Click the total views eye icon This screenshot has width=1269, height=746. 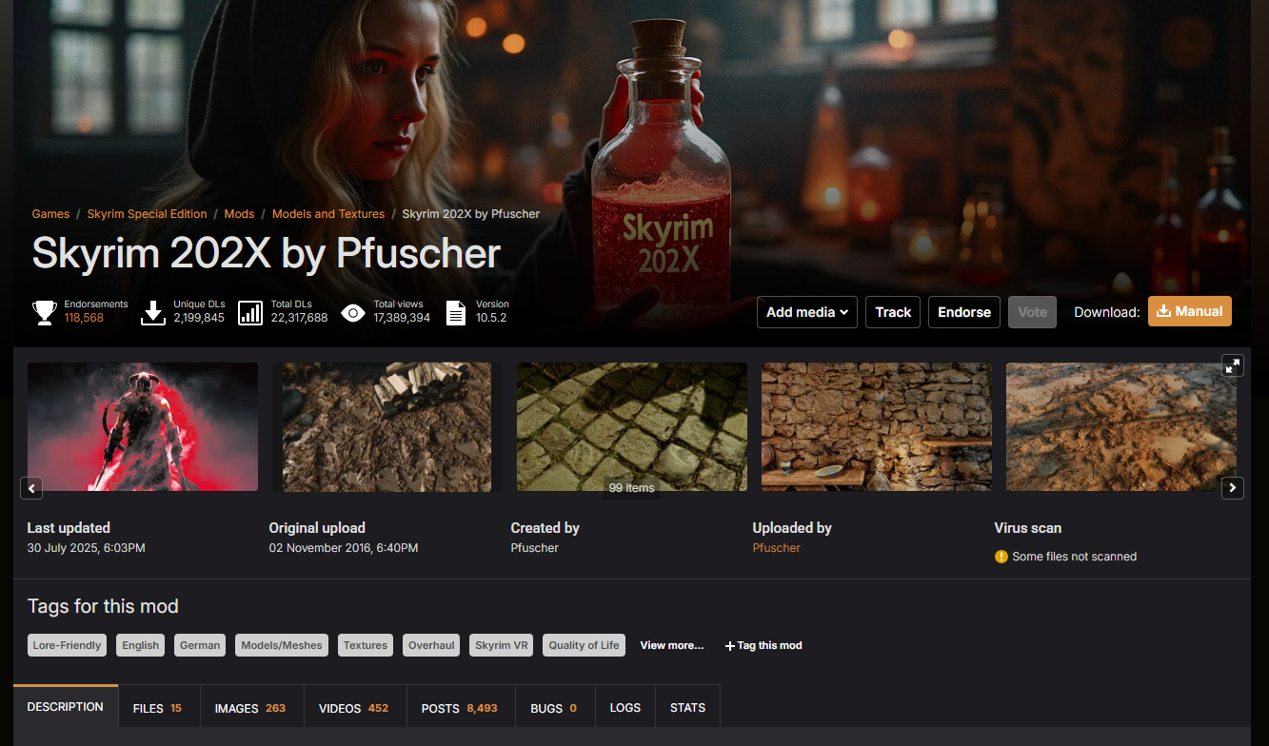[353, 312]
